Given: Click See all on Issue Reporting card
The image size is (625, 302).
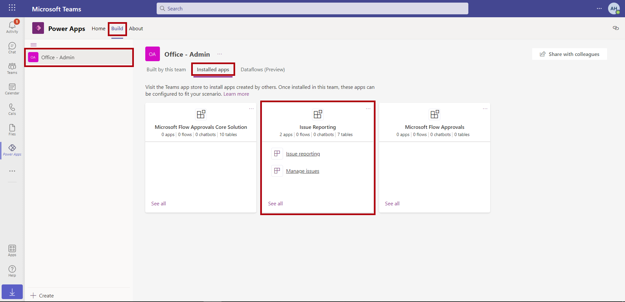Looking at the screenshot, I should 276,204.
